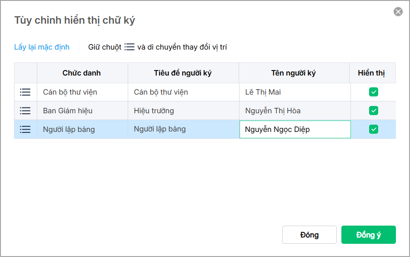Select the Tiêu đề người ký column header
The image size is (410, 257).
point(183,73)
